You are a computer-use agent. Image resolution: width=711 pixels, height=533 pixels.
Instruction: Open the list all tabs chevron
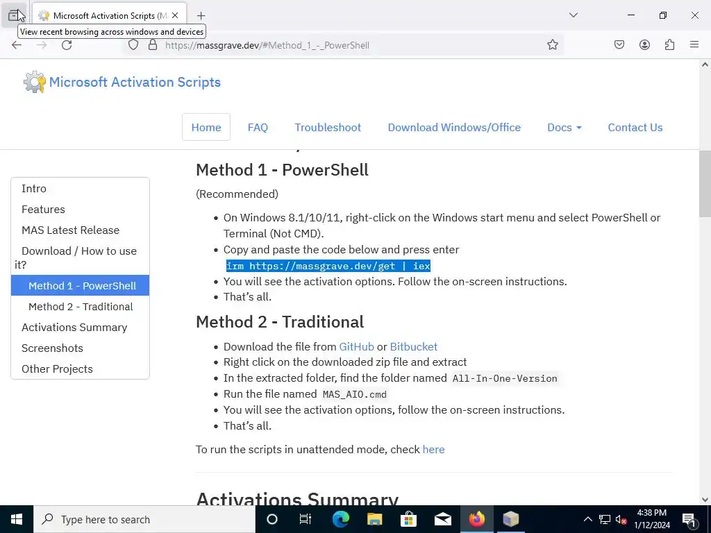(573, 15)
